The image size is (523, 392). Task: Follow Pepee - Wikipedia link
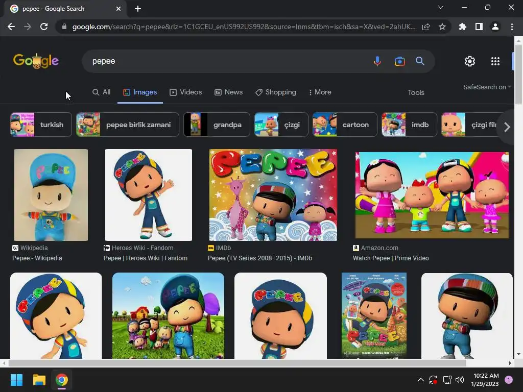coord(37,258)
